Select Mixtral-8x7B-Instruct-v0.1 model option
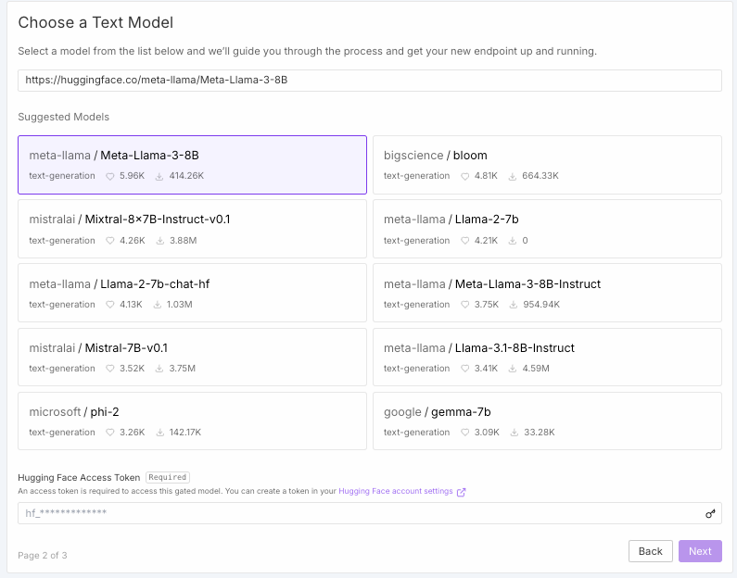Viewport: 737px width, 578px height. coord(192,229)
